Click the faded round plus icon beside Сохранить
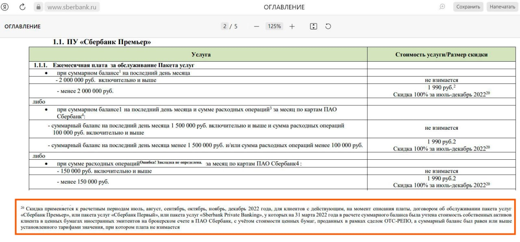Image resolution: width=520 pixels, height=242 pixels. point(442,7)
